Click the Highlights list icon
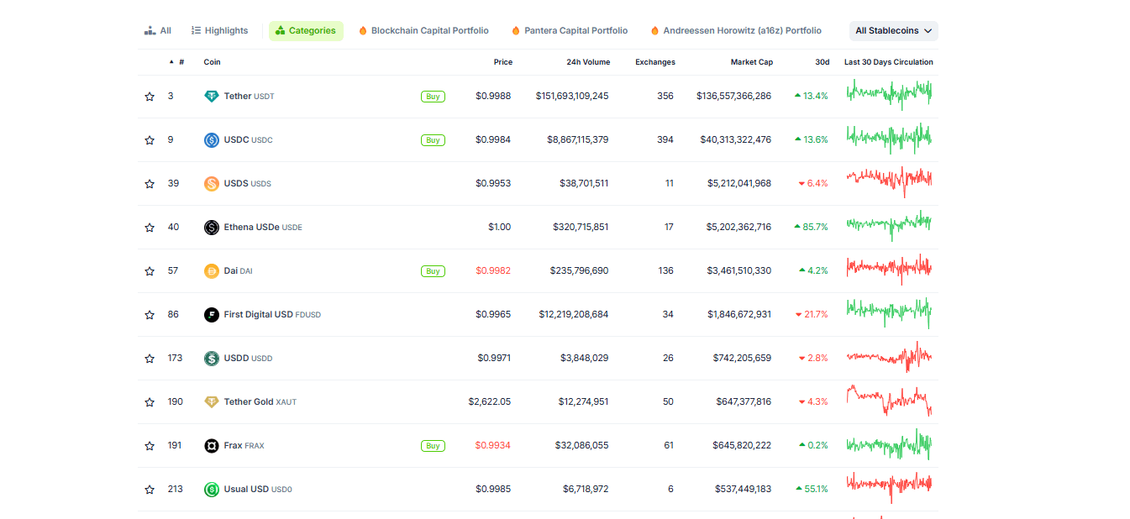Image resolution: width=1130 pixels, height=519 pixels. coord(196,31)
